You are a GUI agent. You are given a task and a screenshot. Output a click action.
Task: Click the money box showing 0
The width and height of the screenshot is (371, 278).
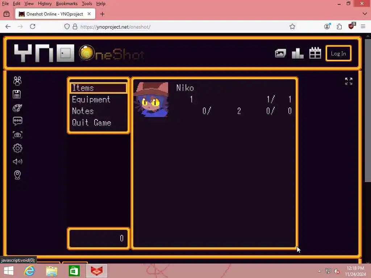coord(99,238)
